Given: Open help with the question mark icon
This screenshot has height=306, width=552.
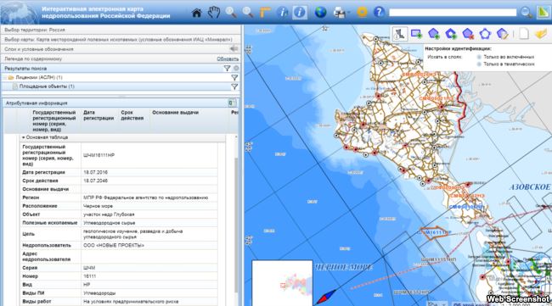Looking at the screenshot, I should click(379, 13).
